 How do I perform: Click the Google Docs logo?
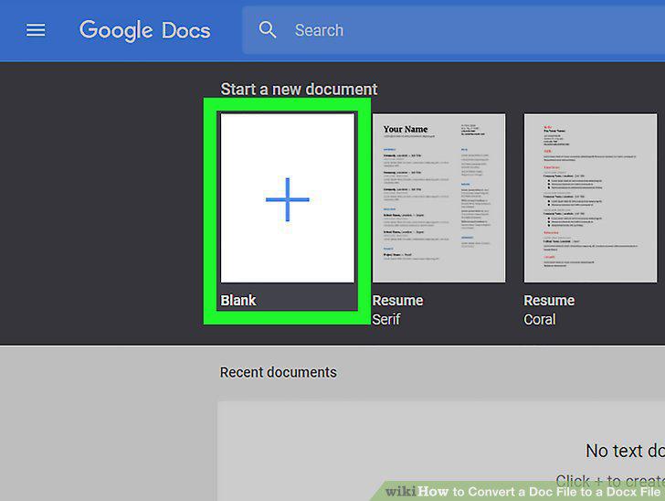point(144,30)
